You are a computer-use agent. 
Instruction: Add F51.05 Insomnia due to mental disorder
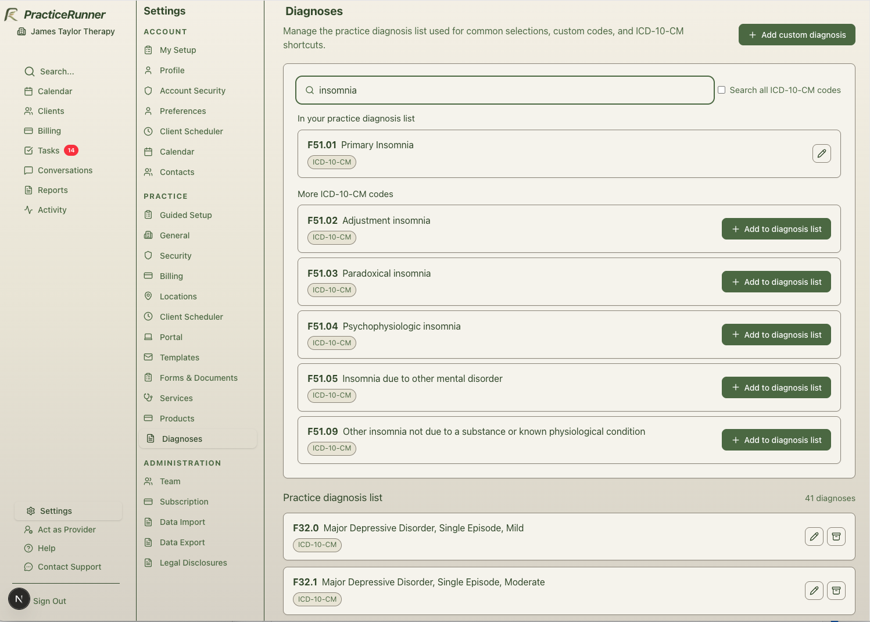click(x=776, y=388)
